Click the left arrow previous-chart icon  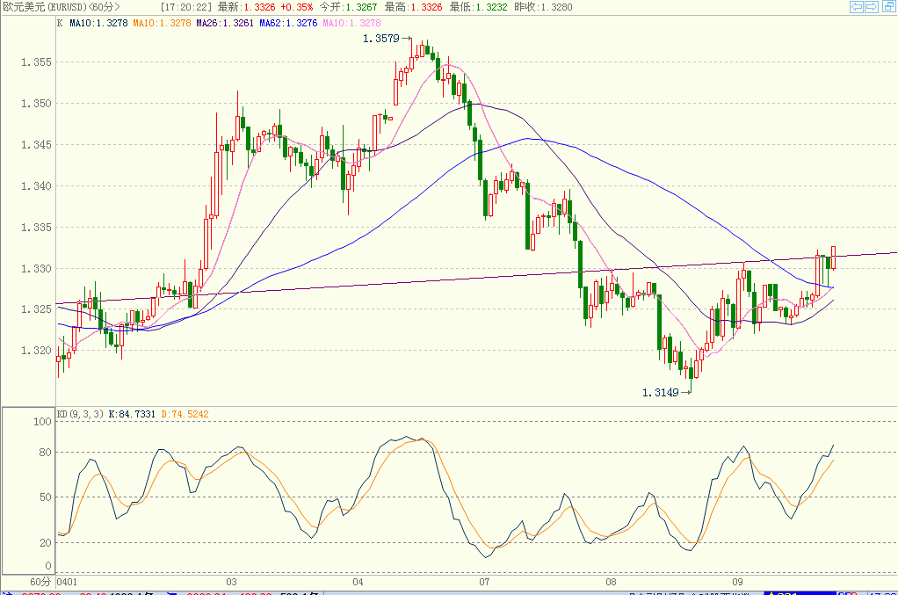click(856, 7)
